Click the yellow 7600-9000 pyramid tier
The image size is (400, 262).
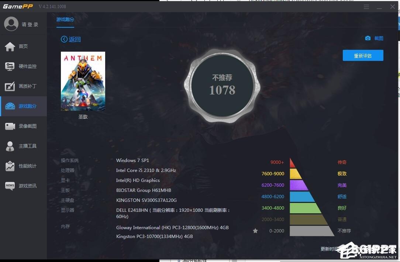pyautogui.click(x=296, y=174)
